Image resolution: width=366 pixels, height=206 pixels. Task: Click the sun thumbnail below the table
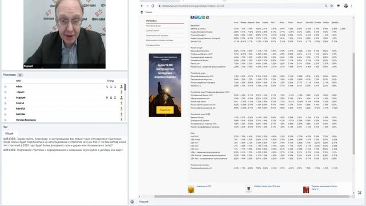(191, 189)
